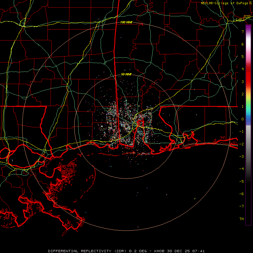Click the scale value 7
Screen dimensions: 253x253
243,31
